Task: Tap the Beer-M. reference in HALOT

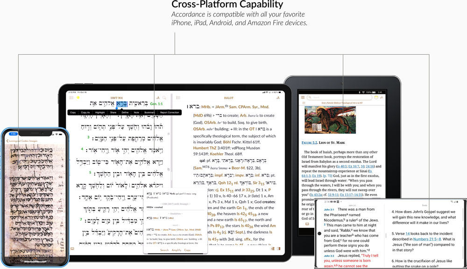Action: coord(238,168)
